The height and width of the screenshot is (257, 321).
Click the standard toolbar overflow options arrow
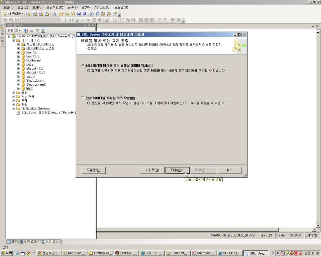tap(120, 15)
